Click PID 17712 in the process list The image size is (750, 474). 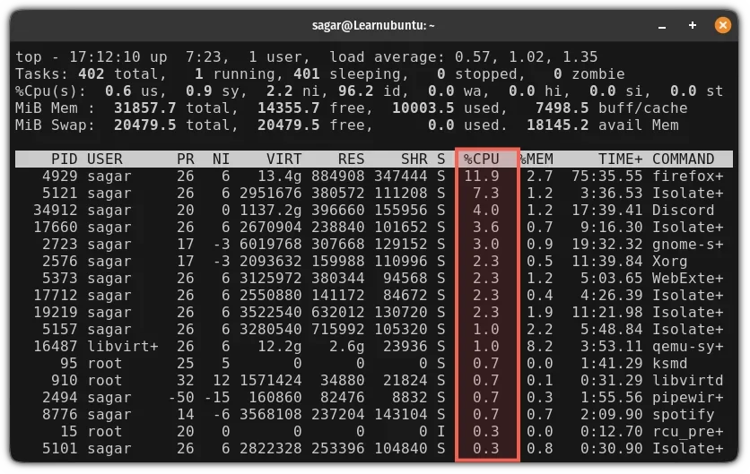point(56,296)
